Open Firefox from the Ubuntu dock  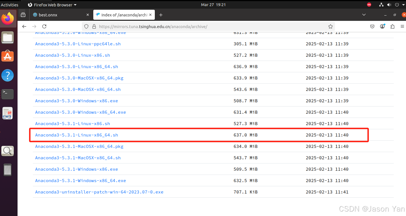click(x=8, y=18)
